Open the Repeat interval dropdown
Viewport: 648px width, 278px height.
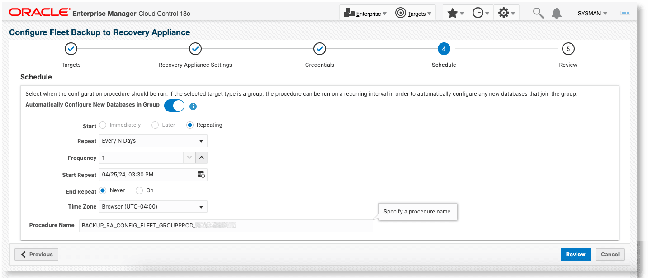click(202, 141)
